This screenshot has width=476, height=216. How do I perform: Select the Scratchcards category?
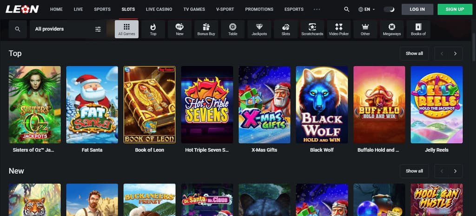pos(312,29)
